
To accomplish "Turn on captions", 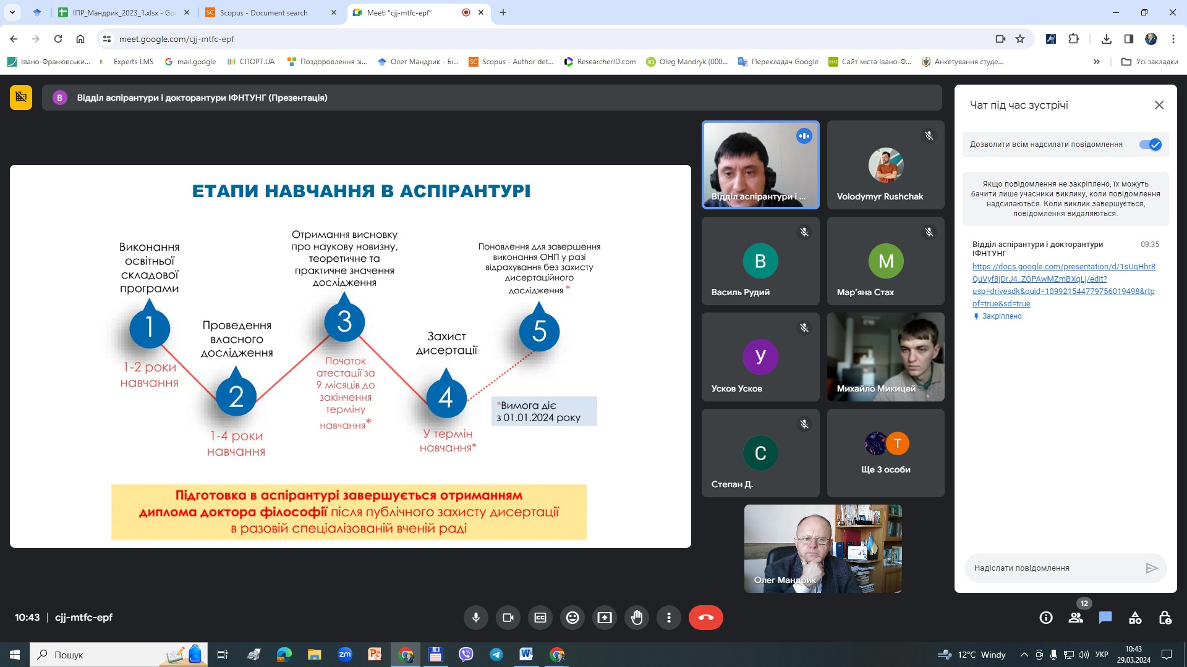I will click(540, 617).
